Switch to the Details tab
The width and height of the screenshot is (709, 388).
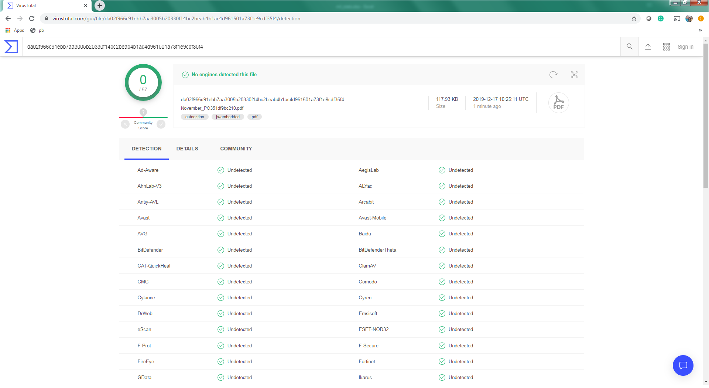(187, 149)
